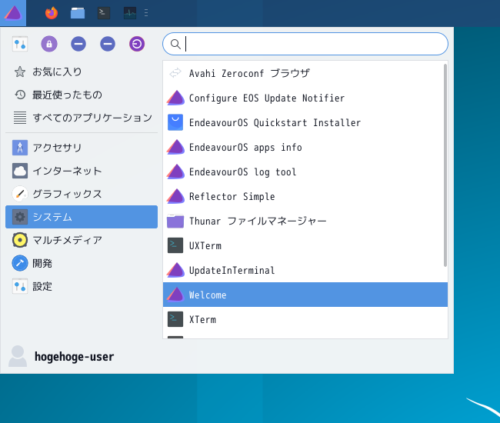Launch Firefox from the panel
The width and height of the screenshot is (500, 423).
coord(52,13)
